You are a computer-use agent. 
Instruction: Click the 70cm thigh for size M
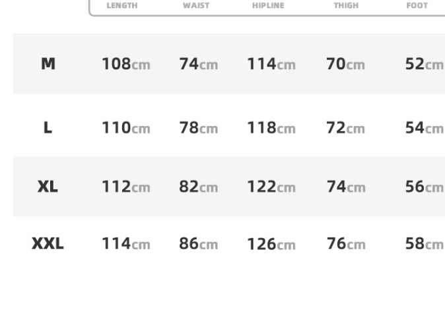[345, 65]
